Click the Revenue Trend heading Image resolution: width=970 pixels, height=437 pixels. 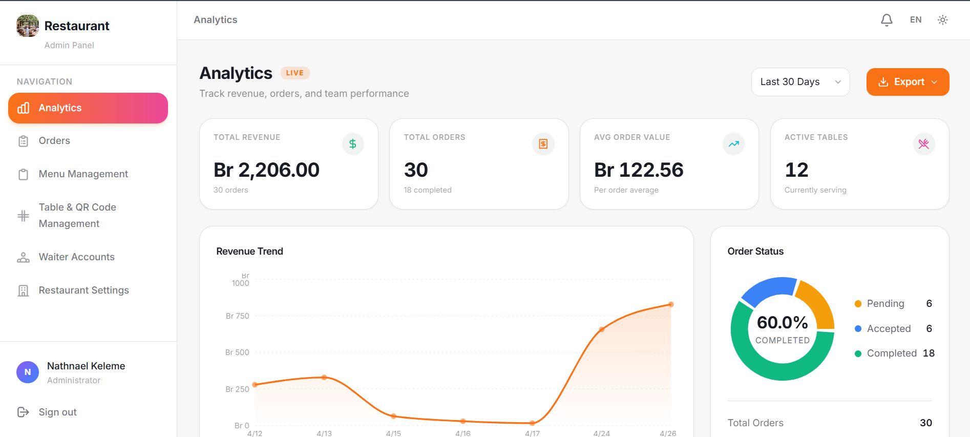(250, 252)
